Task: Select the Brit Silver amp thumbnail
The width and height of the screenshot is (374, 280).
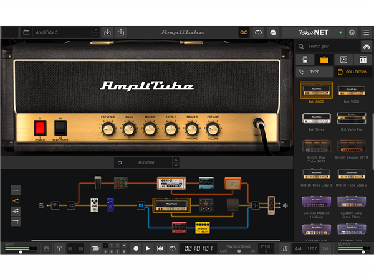Action: point(316,118)
